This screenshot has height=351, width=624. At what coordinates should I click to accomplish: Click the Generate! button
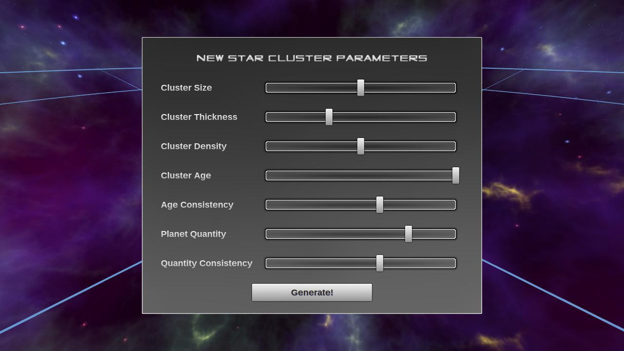click(312, 292)
